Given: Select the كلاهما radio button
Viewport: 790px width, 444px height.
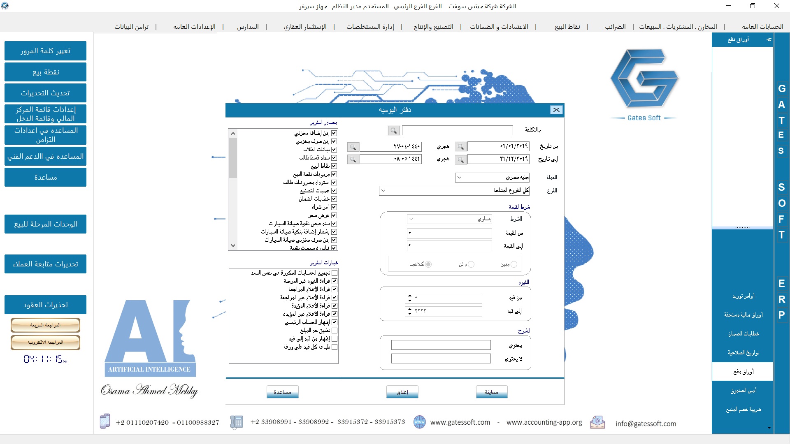Looking at the screenshot, I should [x=428, y=264].
